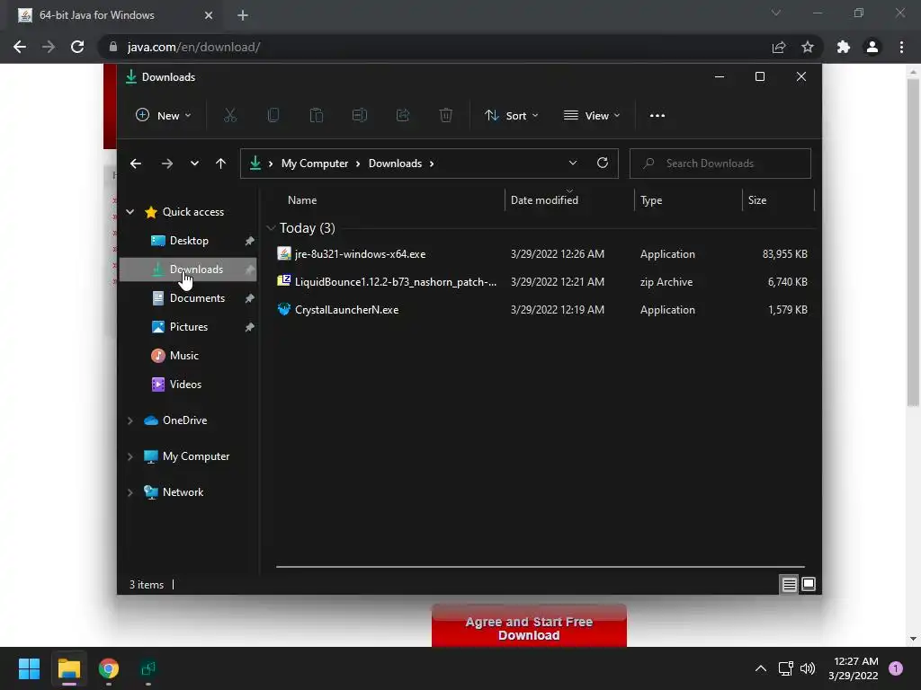
Task: Click the Delete trash can icon
Action: pyautogui.click(x=446, y=116)
